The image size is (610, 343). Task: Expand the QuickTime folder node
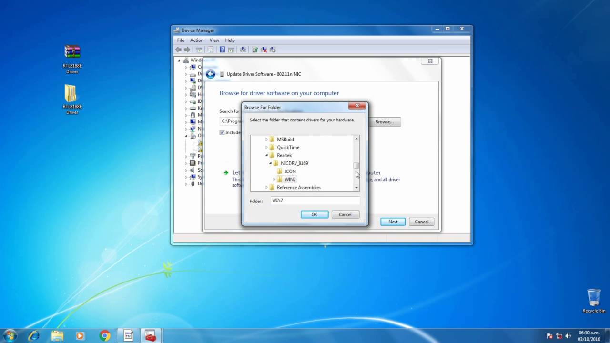[266, 147]
